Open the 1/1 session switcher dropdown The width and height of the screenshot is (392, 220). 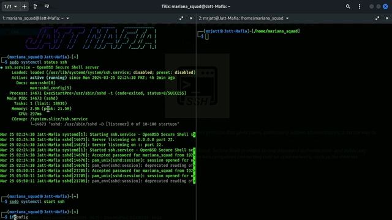(10, 6)
